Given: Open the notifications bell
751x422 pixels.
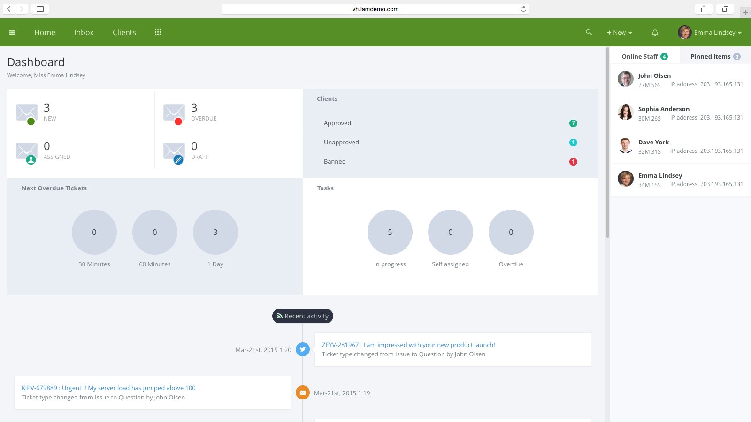Looking at the screenshot, I should 654,32.
